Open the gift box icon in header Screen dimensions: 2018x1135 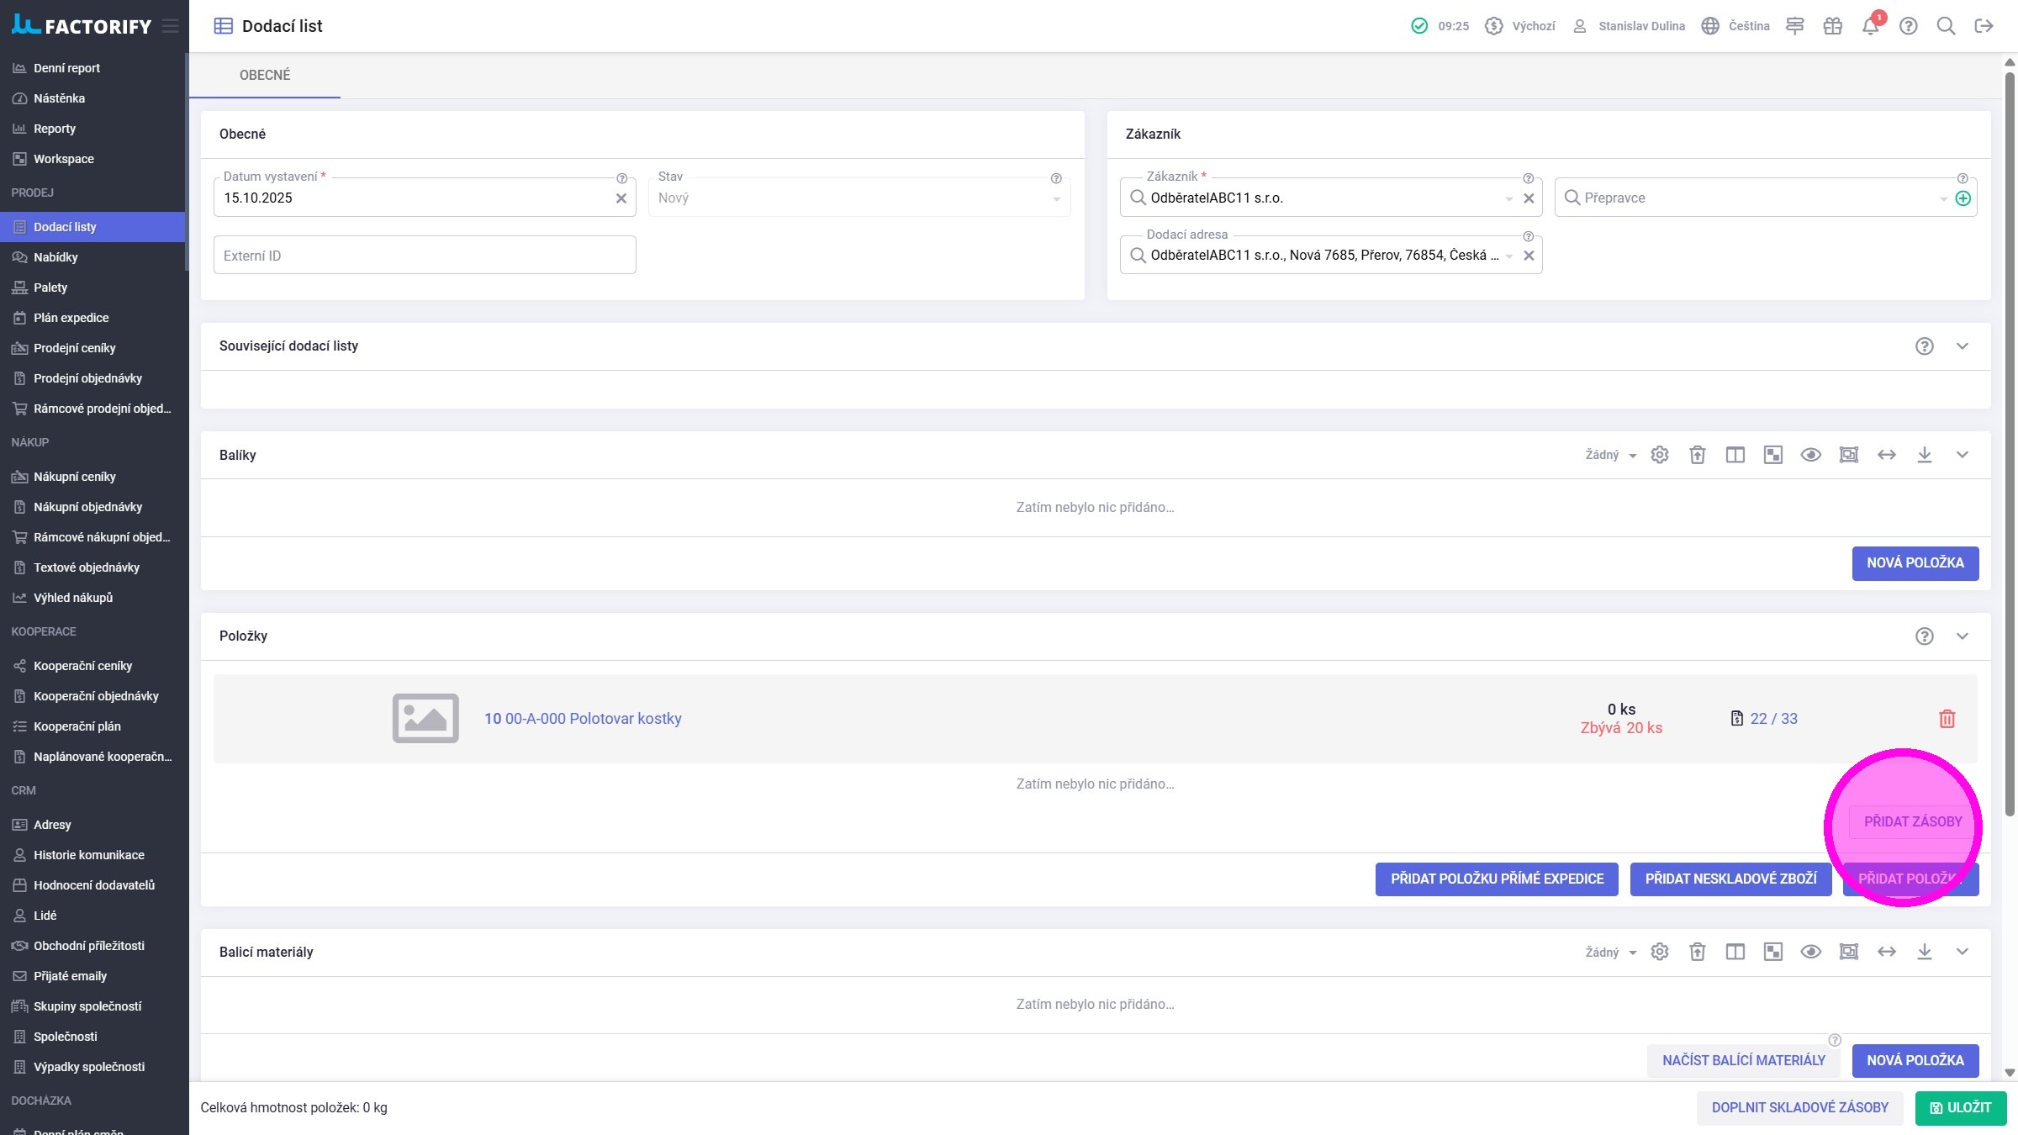point(1832,26)
